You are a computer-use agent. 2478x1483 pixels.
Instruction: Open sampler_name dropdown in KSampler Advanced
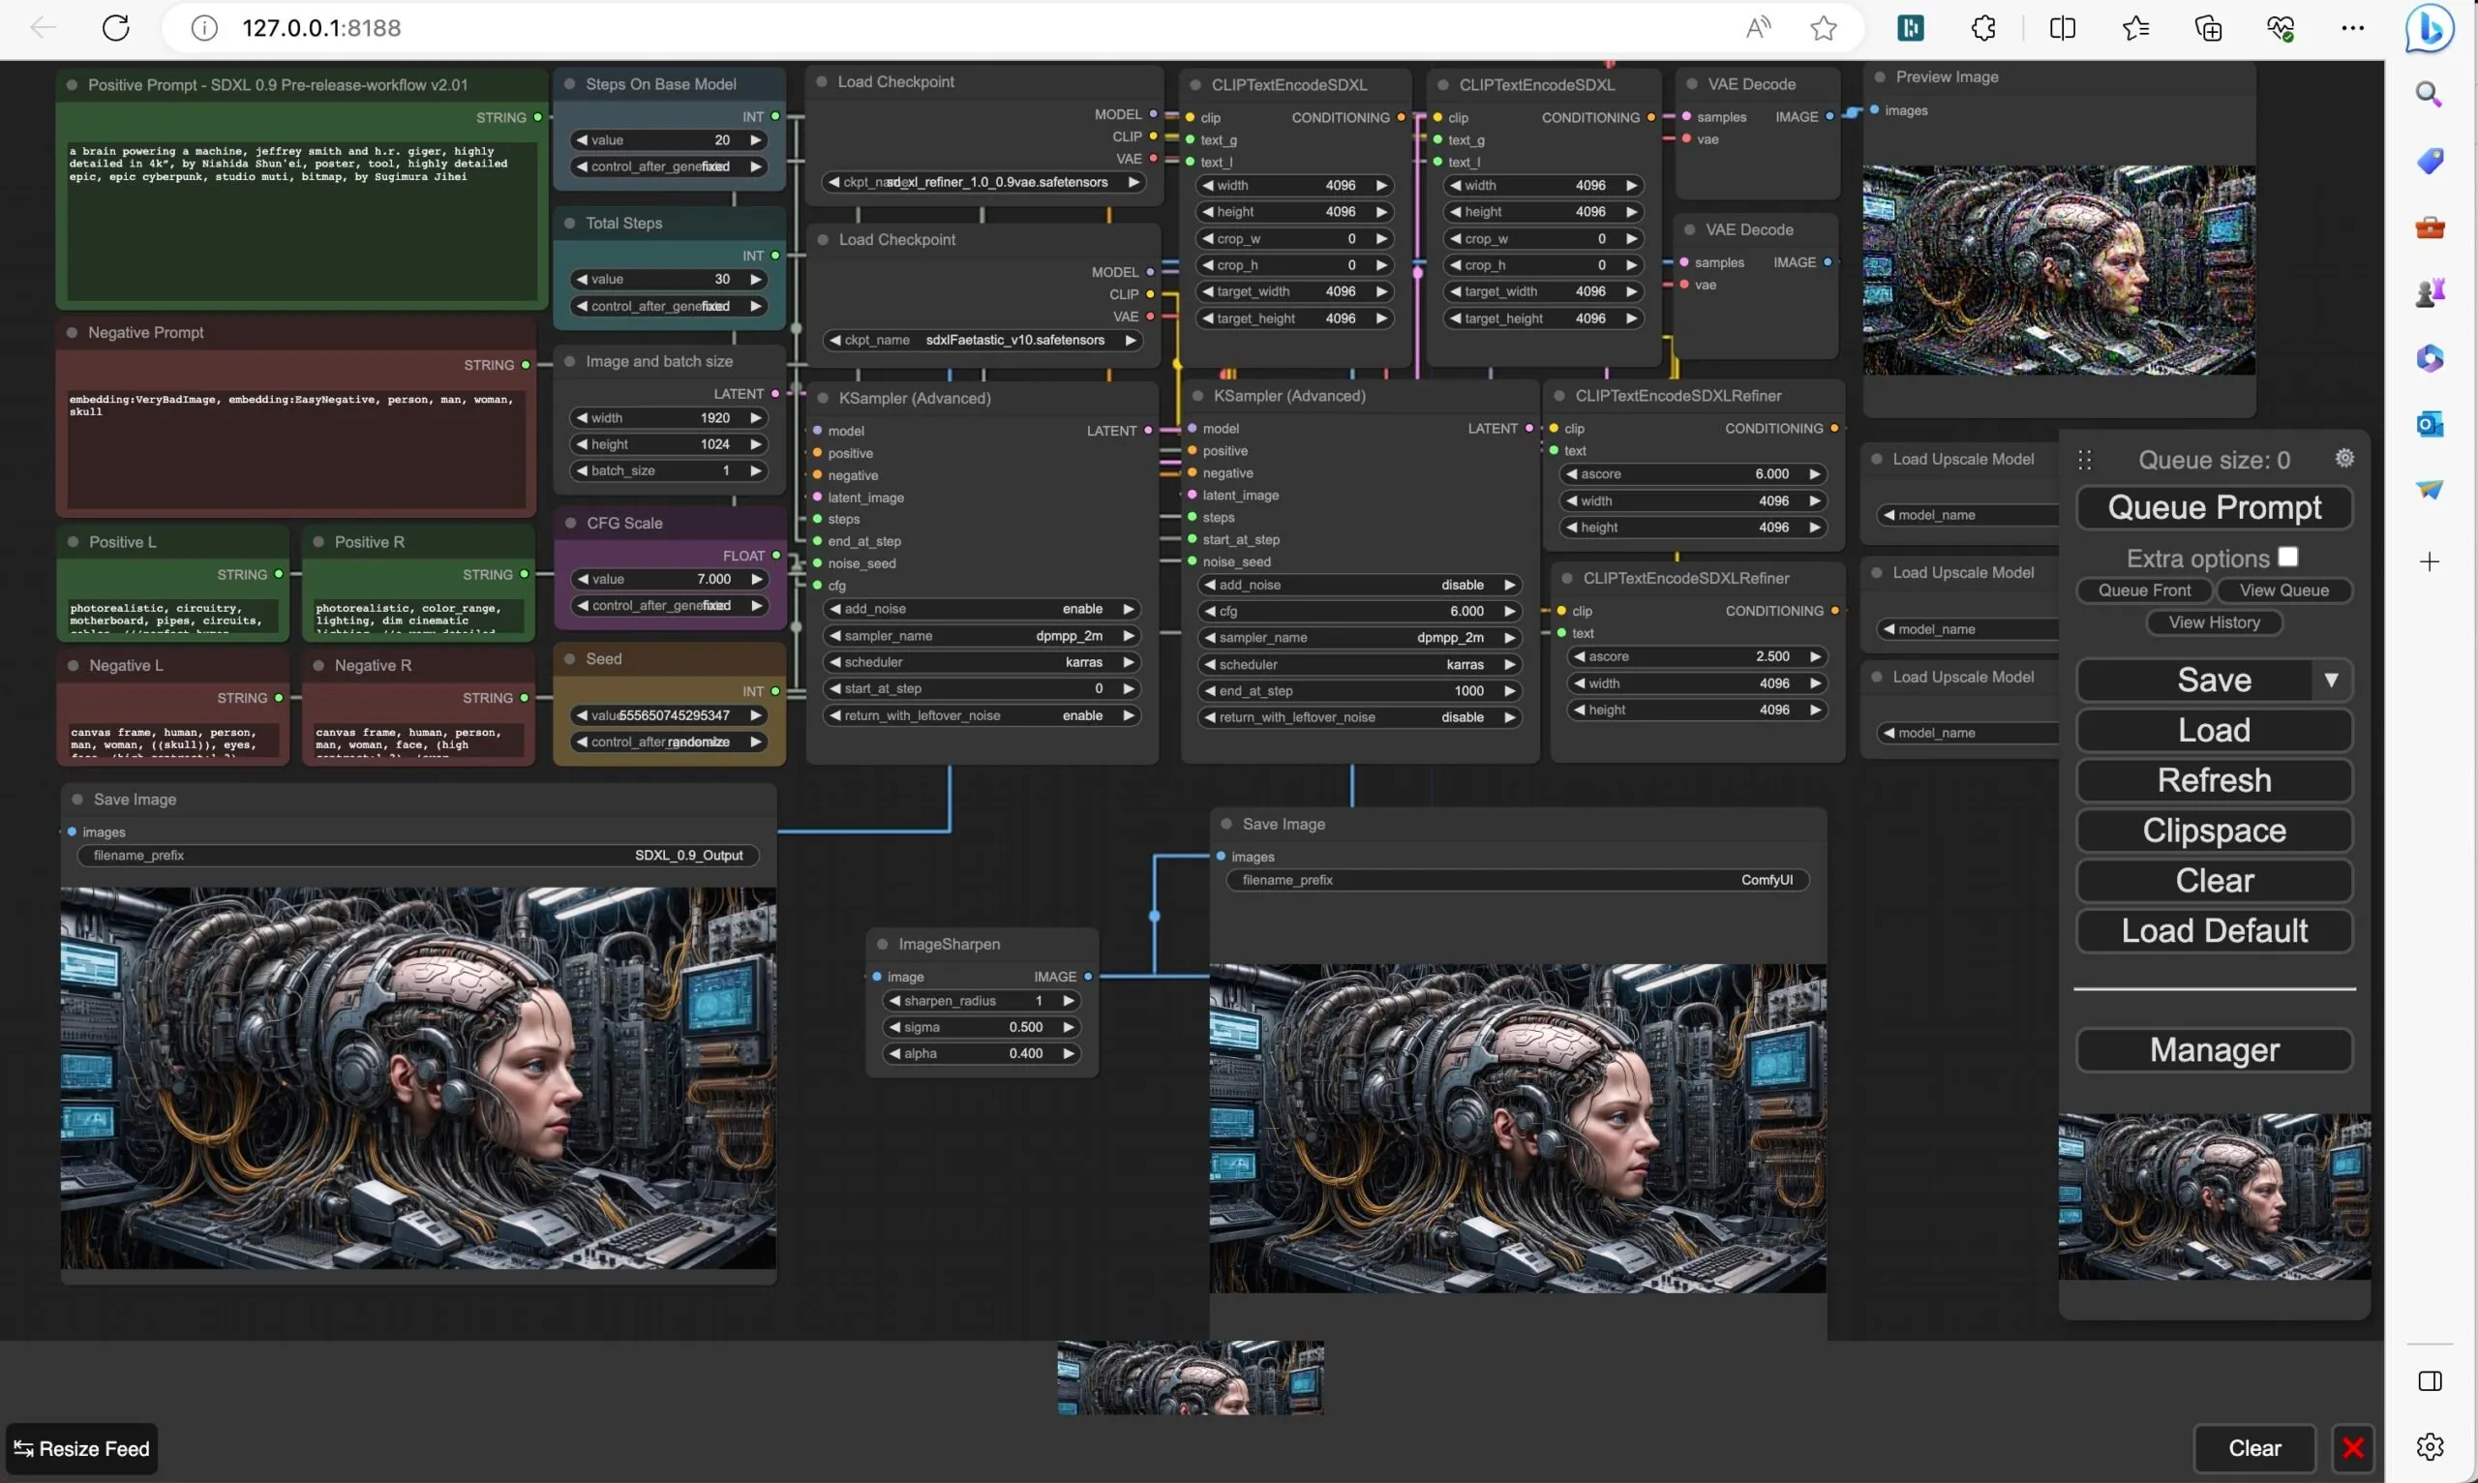pos(982,636)
